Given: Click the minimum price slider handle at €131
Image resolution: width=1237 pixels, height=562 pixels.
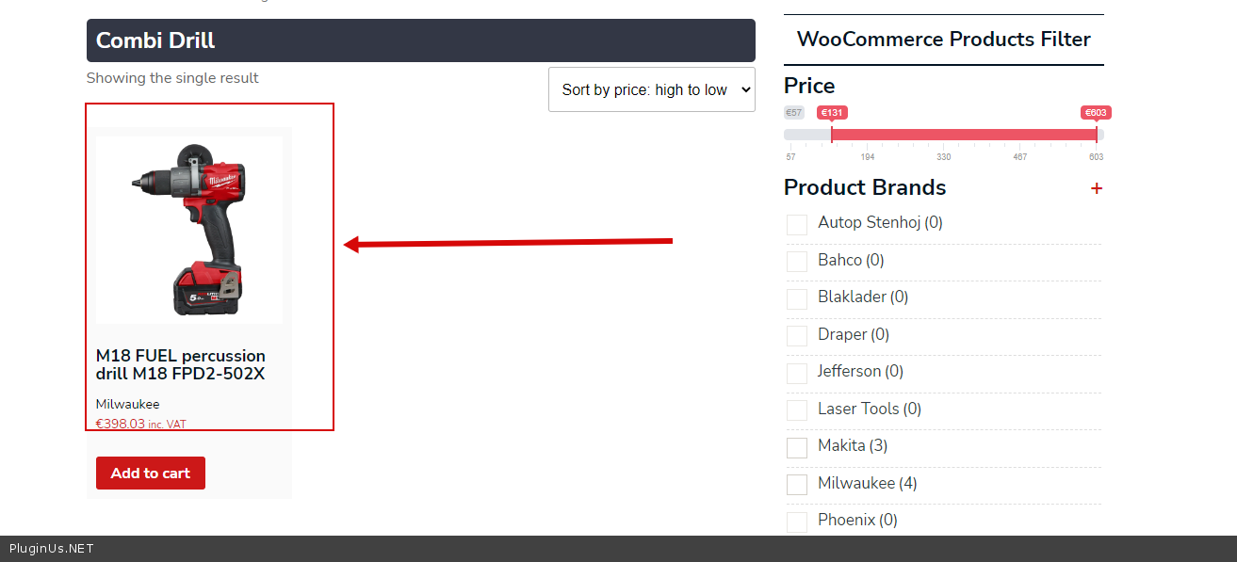Looking at the screenshot, I should pyautogui.click(x=832, y=135).
